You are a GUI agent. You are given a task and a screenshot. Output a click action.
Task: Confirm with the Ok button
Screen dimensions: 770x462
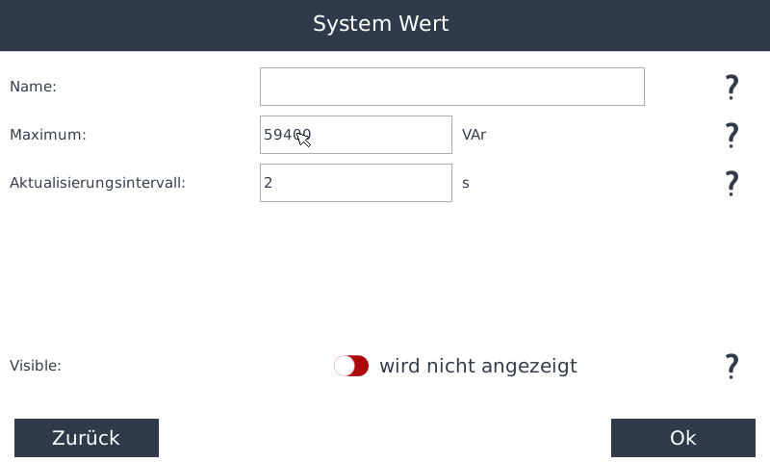[x=682, y=438]
